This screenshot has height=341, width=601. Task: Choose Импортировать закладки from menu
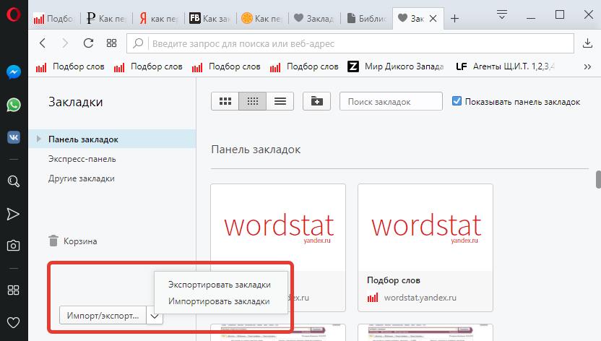[219, 301]
